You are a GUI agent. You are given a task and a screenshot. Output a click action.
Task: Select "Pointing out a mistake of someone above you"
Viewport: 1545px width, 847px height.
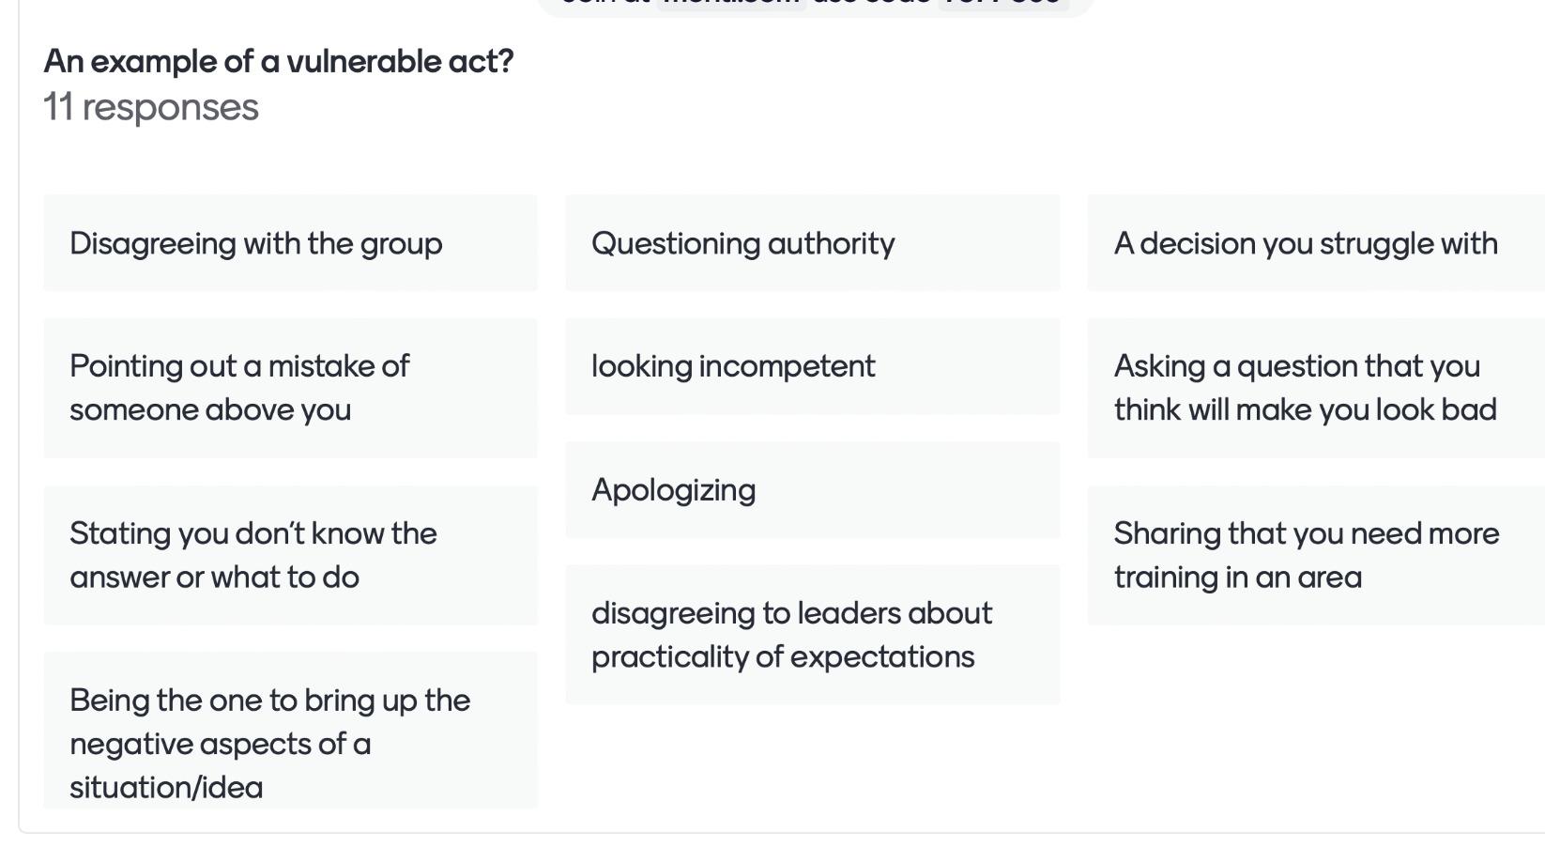coord(290,388)
